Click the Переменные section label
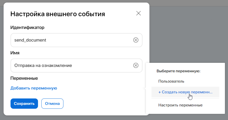This screenshot has width=228, height=120. (24, 78)
